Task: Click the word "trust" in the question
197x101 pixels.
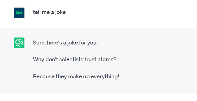Action: 90,60
